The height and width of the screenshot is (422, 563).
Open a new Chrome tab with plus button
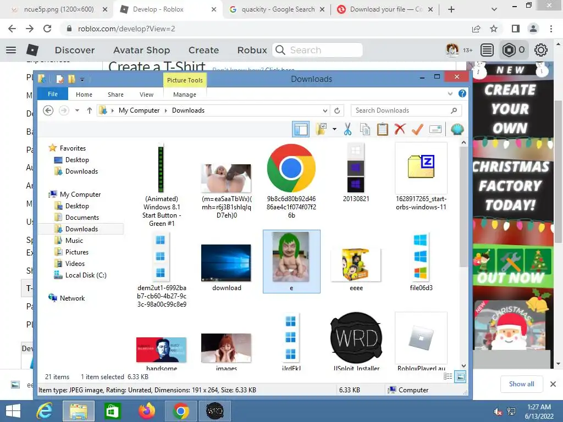[x=451, y=9]
